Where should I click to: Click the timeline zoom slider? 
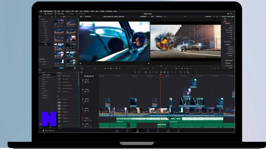point(196,72)
